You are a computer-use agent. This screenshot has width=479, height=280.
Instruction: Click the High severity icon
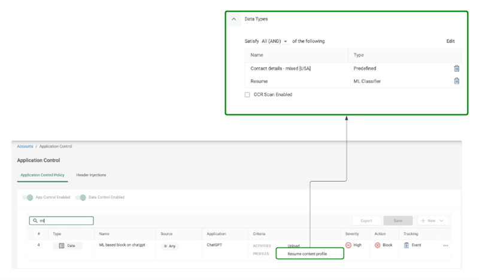point(348,245)
